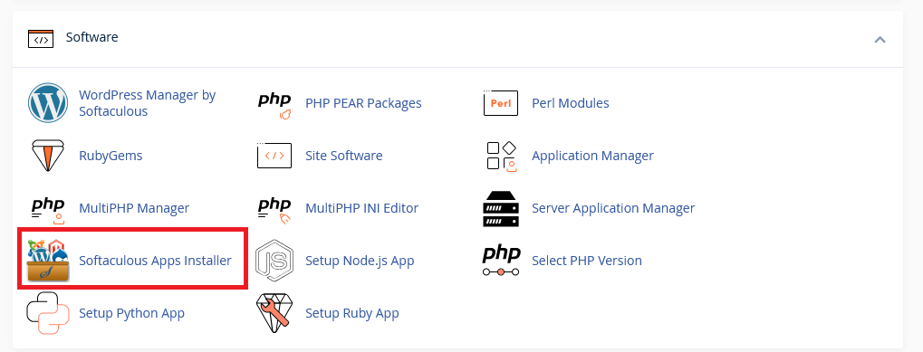
Task: Click the Python logo icon
Action: pyautogui.click(x=48, y=313)
